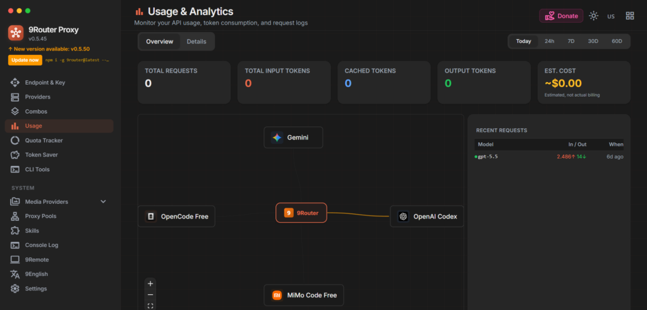Image resolution: width=647 pixels, height=310 pixels.
Task: Select the 60D time range
Action: (617, 41)
